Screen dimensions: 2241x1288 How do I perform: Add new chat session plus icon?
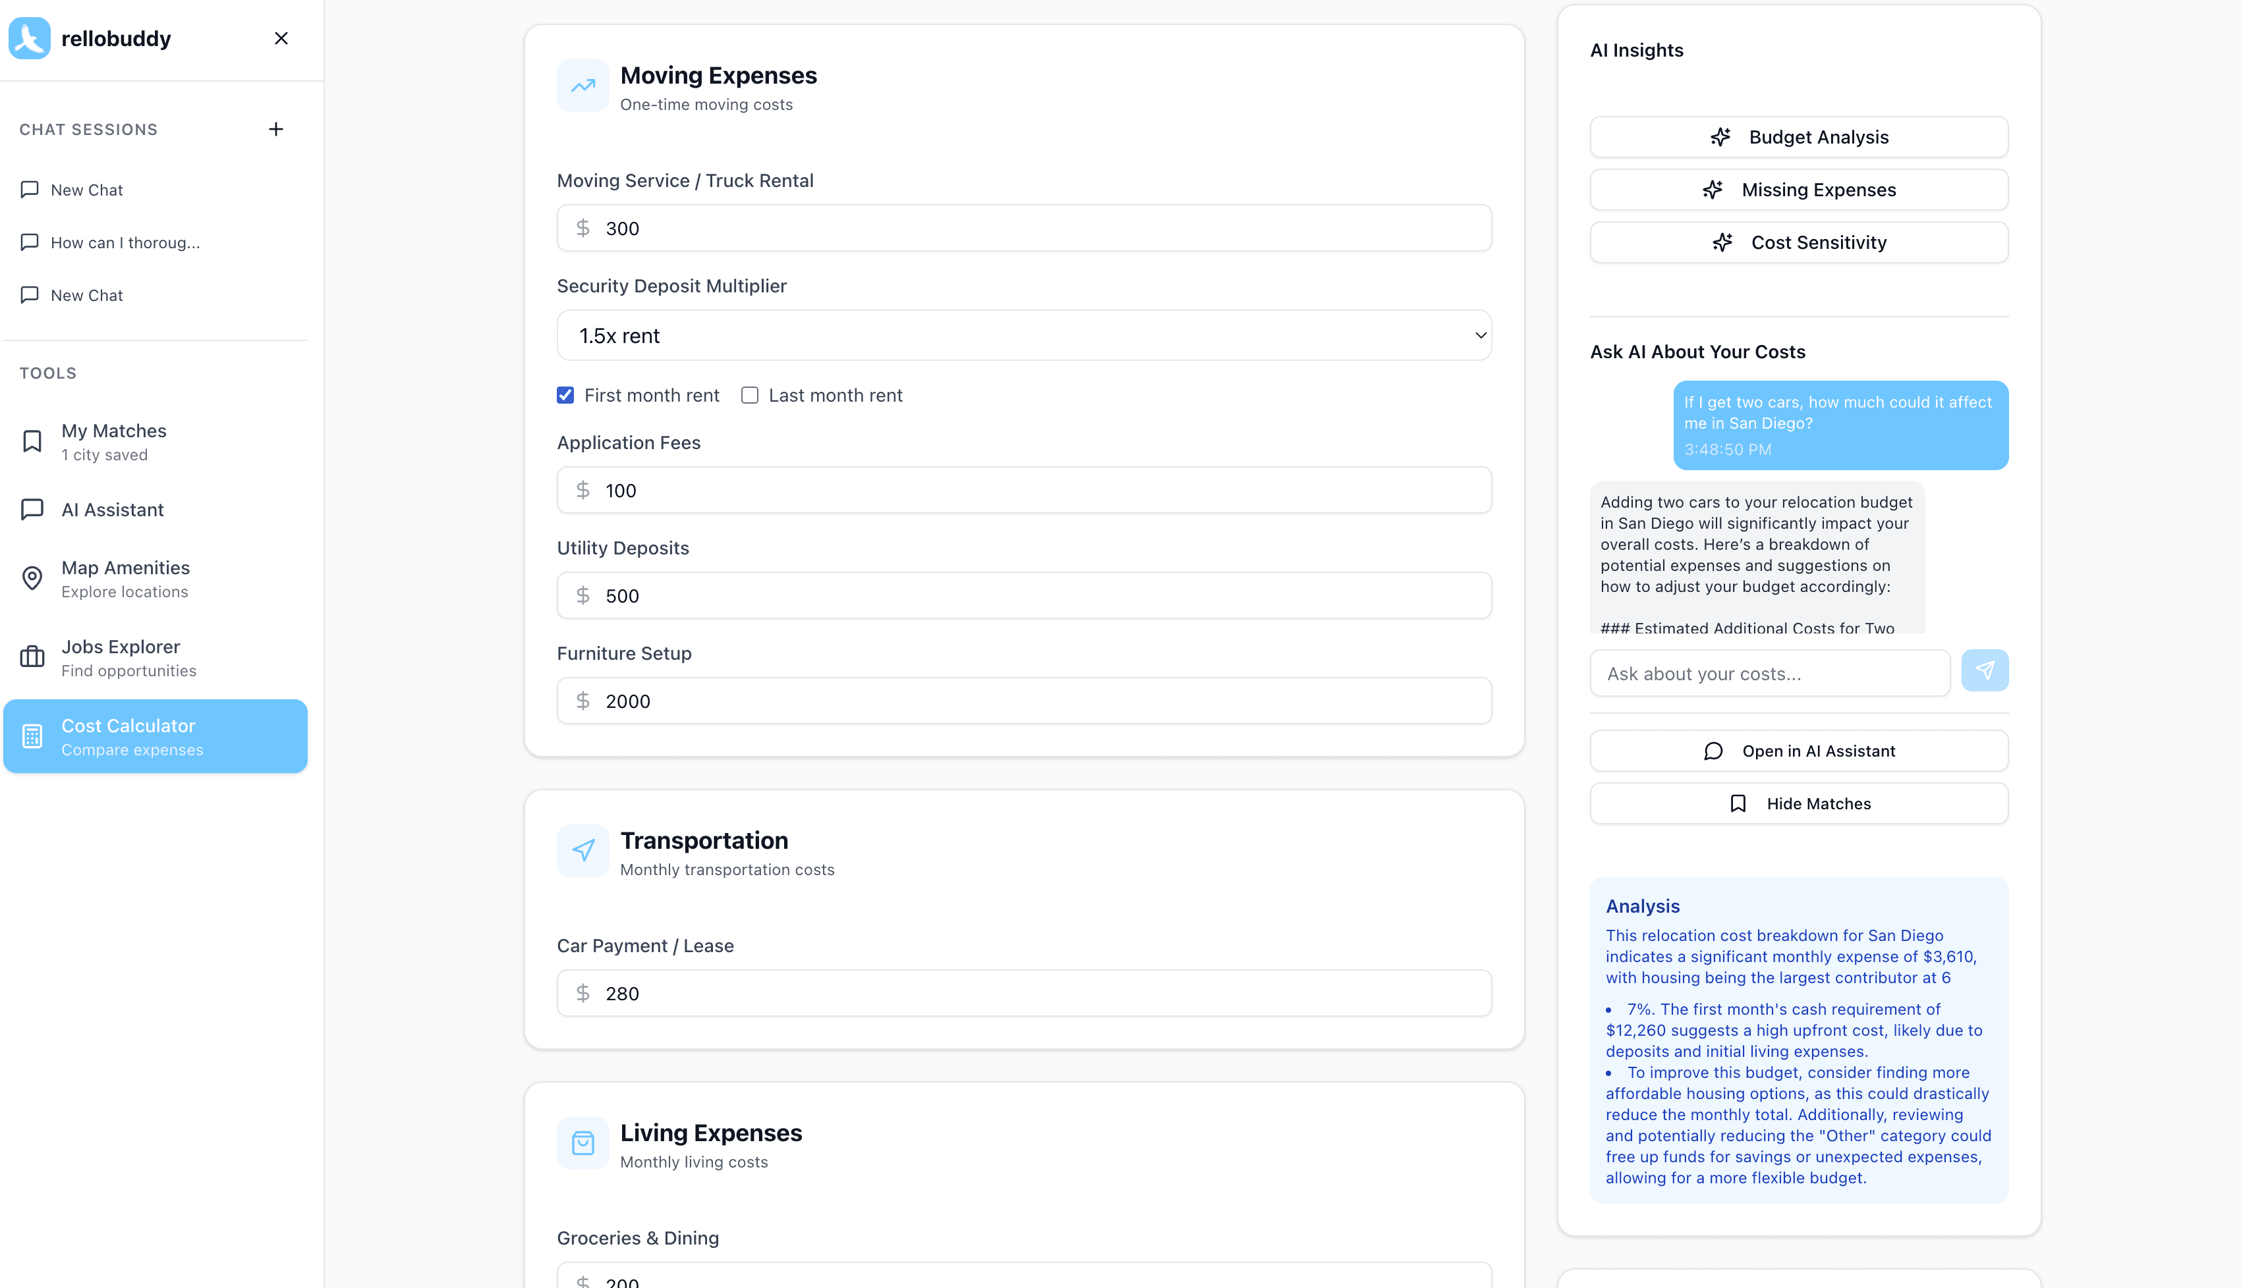point(275,129)
